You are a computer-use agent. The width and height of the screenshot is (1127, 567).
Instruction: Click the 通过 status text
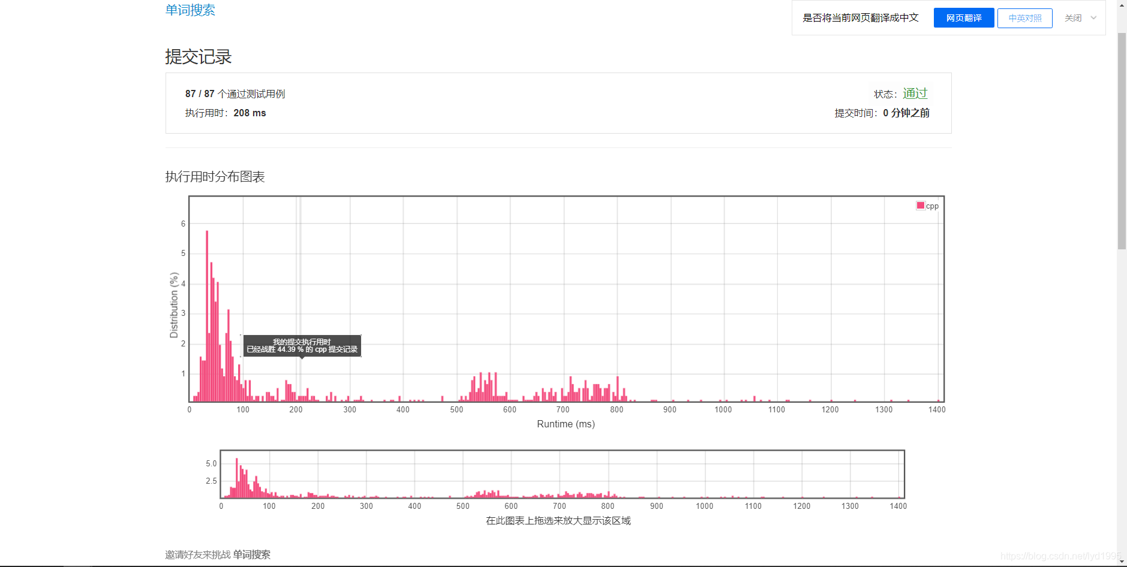click(915, 94)
